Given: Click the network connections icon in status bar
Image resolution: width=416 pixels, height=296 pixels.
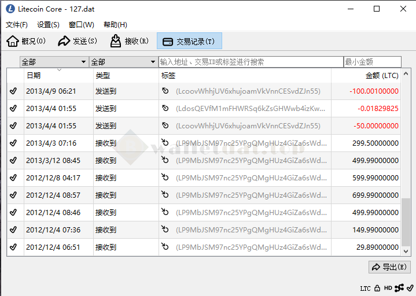Looking at the screenshot, I should tap(399, 288).
